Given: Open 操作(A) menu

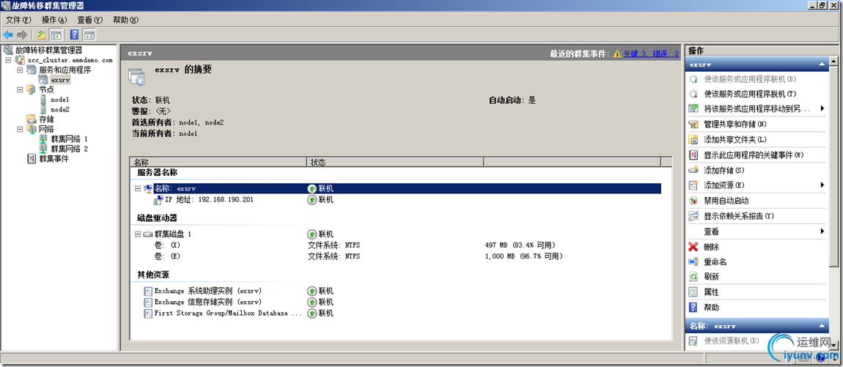Looking at the screenshot, I should (54, 20).
